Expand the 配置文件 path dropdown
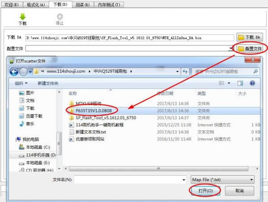This screenshot has width=268, height=202. 231,49
